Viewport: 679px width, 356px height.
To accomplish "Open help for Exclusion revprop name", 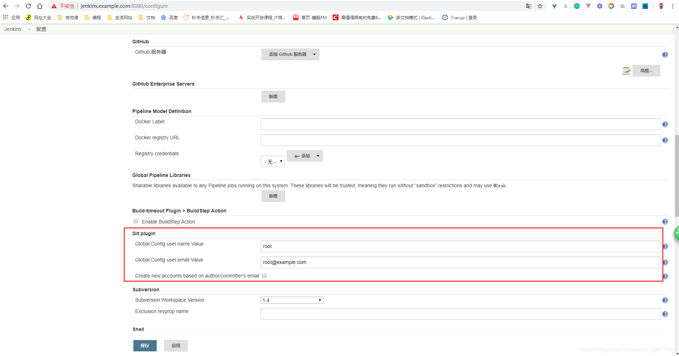I will click(665, 314).
